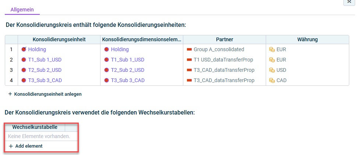Click Konsolidierungseinheit anlegen button
357x155 pixels.
pos(45,94)
